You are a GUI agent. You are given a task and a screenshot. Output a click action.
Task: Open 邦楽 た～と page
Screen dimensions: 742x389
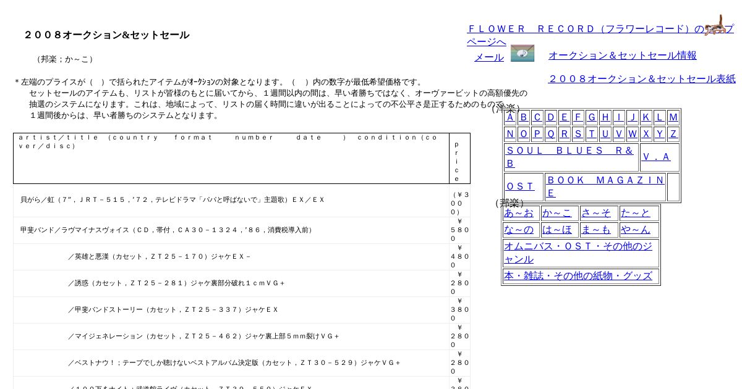click(636, 213)
